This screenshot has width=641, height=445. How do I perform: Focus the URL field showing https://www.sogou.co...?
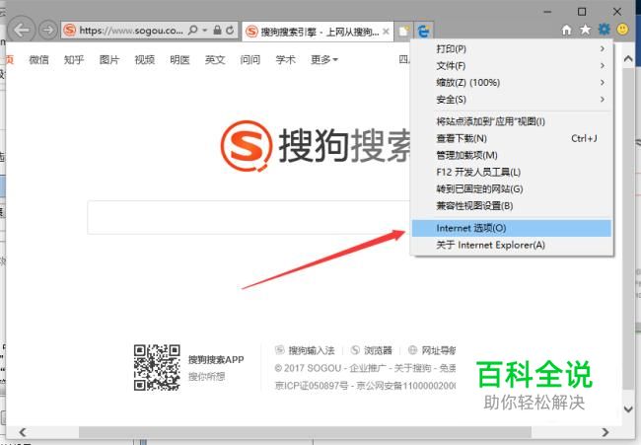pyautogui.click(x=131, y=30)
